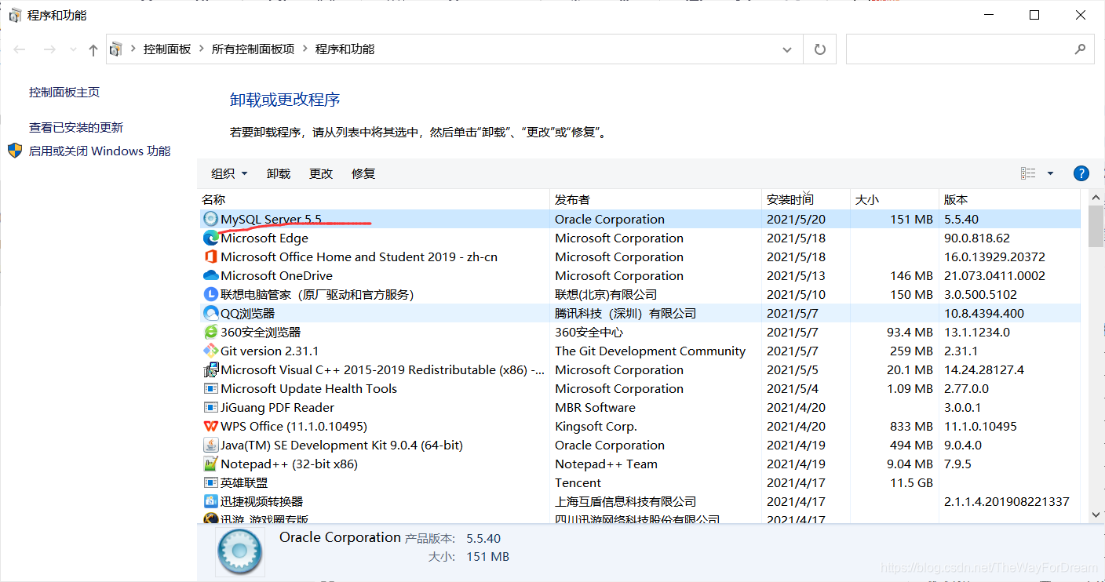This screenshot has height=582, width=1105.
Task: Open 控制面板主页 link
Action: pyautogui.click(x=64, y=92)
